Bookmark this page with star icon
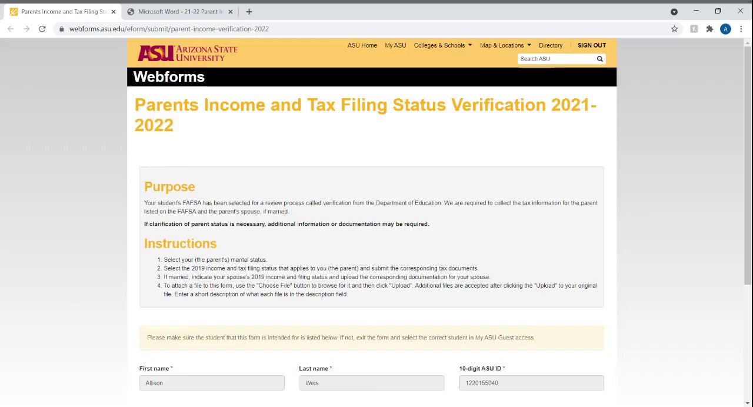This screenshot has height=407, width=753. tap(675, 29)
